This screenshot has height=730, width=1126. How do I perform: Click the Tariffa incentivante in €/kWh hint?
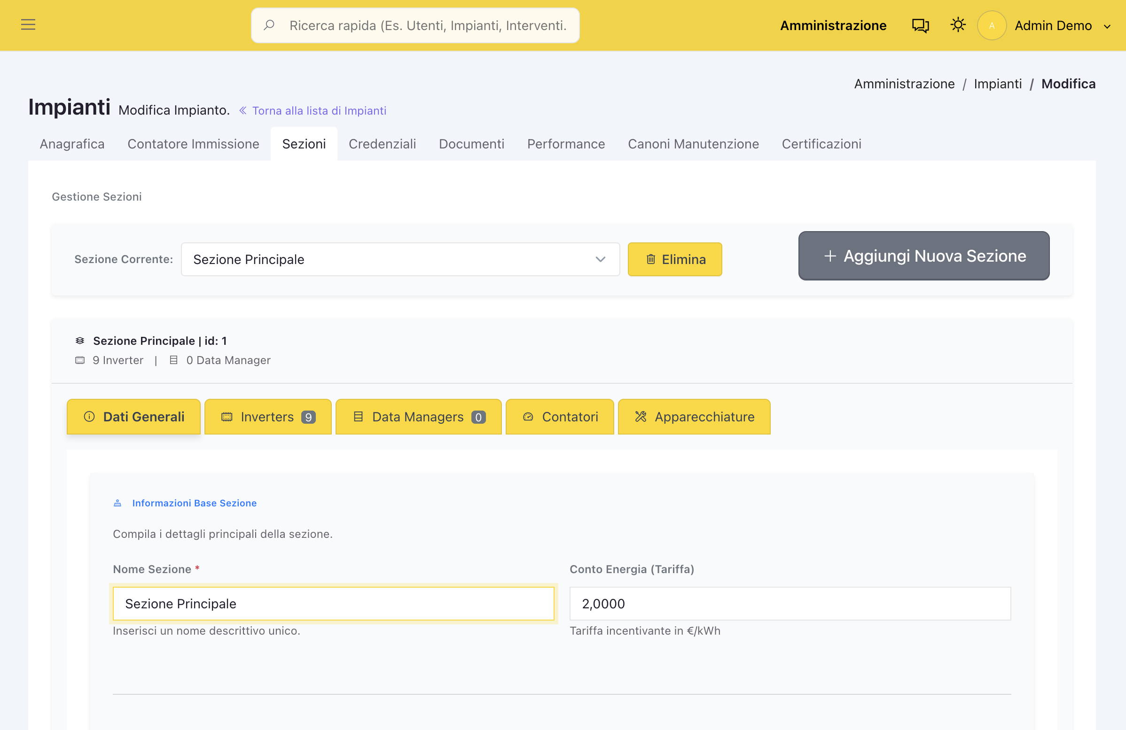(645, 631)
